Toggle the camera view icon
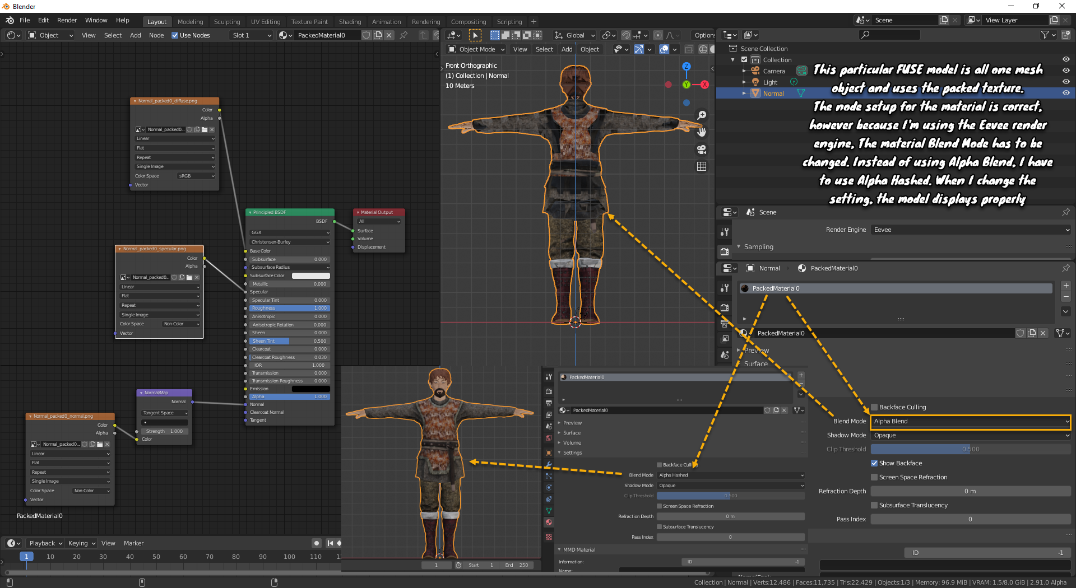1076x588 pixels. coord(702,150)
